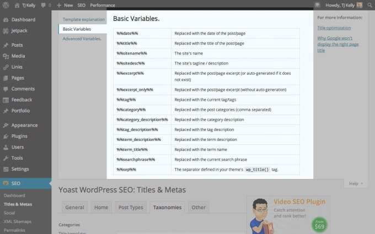Click the %%sep%% variable cell
The image size is (375, 234).
142,170
